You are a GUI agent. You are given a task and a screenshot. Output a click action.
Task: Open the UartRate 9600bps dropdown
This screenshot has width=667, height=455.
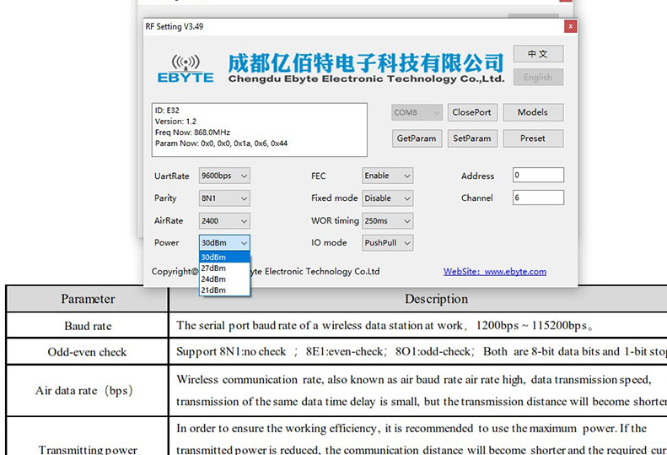pyautogui.click(x=224, y=176)
